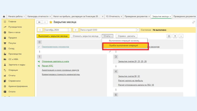Open the settings target icon button
The image size is (197, 111).
click(169, 36)
